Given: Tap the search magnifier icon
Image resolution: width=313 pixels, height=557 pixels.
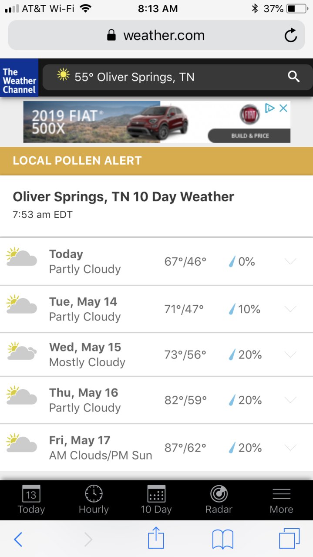Looking at the screenshot, I should (x=294, y=77).
